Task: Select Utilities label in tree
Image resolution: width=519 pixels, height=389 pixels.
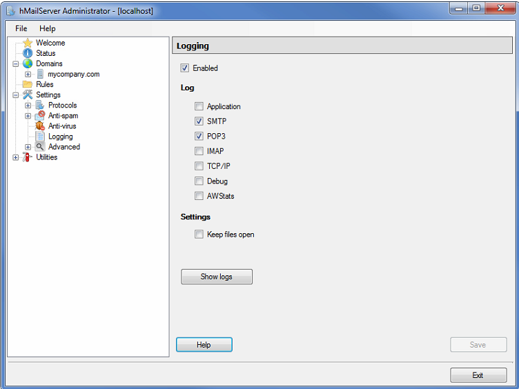Action: point(47,157)
